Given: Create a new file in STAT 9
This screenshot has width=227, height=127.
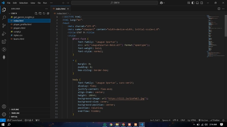Looking at the screenshot, I should [36, 13].
